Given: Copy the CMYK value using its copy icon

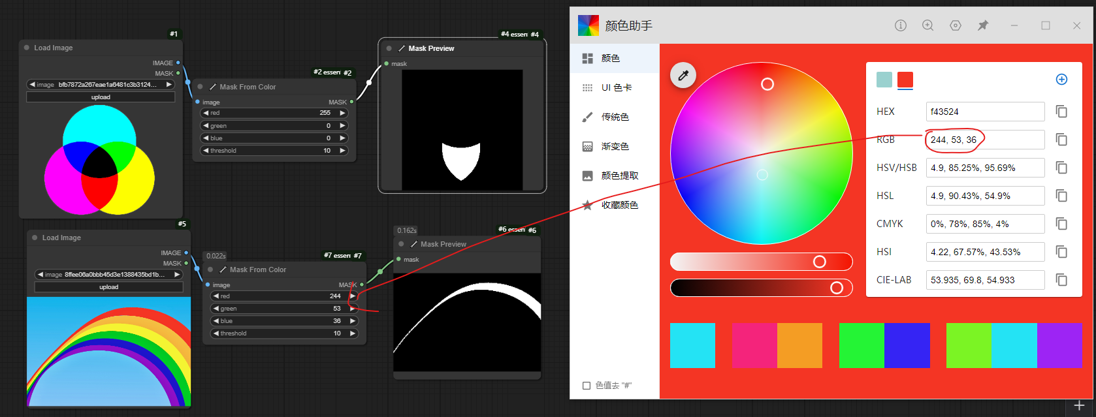Looking at the screenshot, I should (1061, 224).
